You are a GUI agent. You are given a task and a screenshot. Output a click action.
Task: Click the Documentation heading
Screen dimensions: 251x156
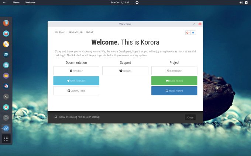(x=76, y=62)
